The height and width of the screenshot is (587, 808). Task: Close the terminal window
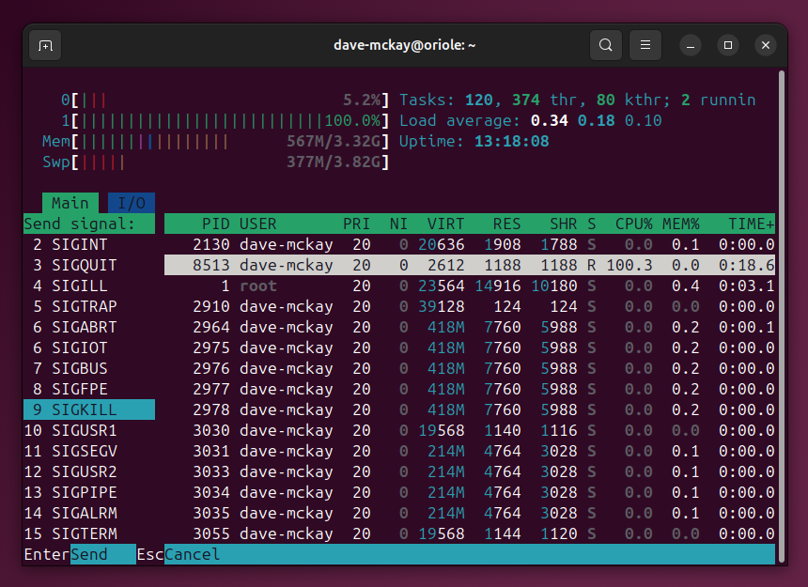(x=766, y=45)
